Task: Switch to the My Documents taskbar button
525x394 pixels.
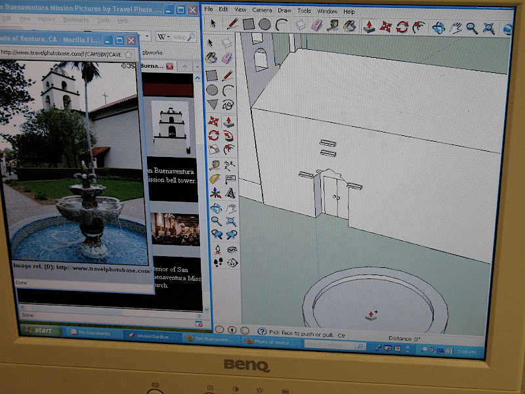Action: (x=91, y=333)
